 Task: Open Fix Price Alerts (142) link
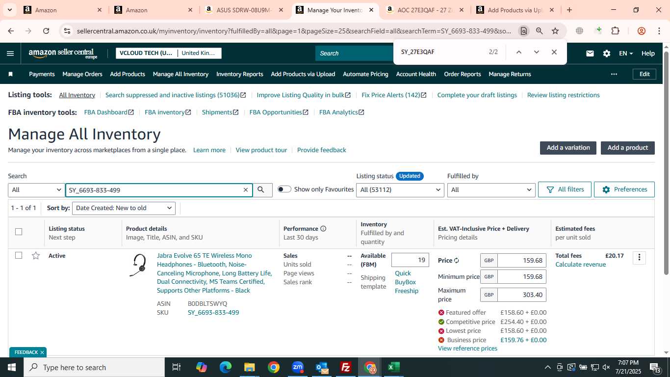(394, 95)
